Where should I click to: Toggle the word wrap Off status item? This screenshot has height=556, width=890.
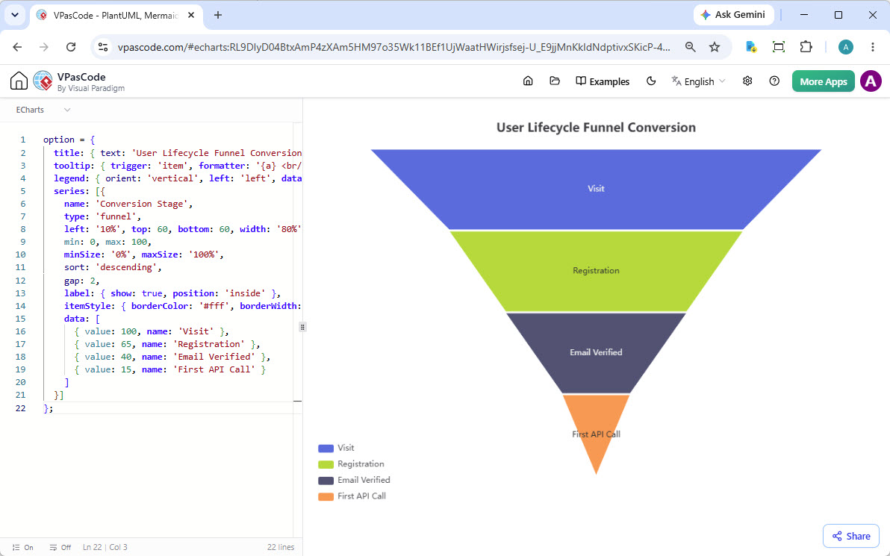pyautogui.click(x=60, y=548)
